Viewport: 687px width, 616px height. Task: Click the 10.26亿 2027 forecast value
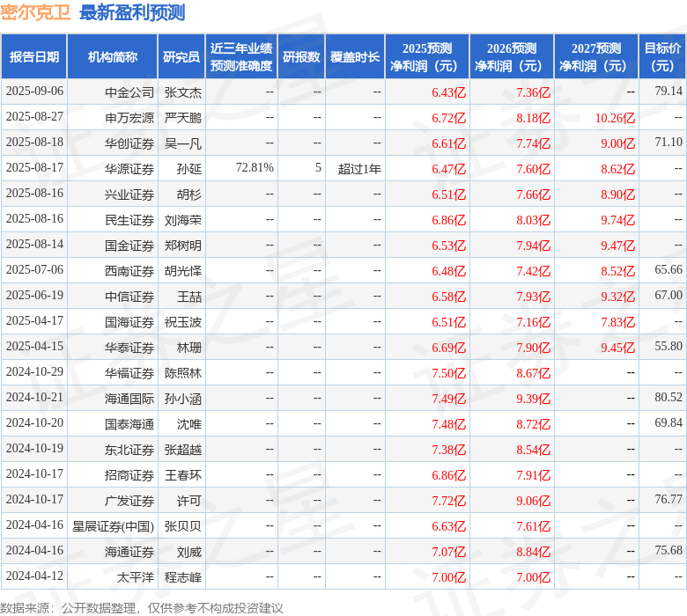point(615,118)
